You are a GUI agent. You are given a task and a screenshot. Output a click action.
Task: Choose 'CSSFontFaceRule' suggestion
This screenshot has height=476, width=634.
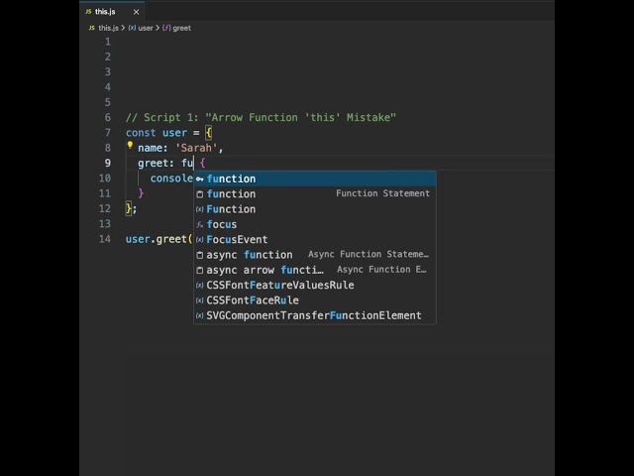315,300
